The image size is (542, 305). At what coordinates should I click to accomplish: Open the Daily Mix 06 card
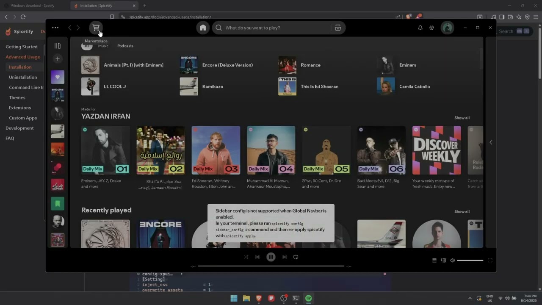pos(381,158)
